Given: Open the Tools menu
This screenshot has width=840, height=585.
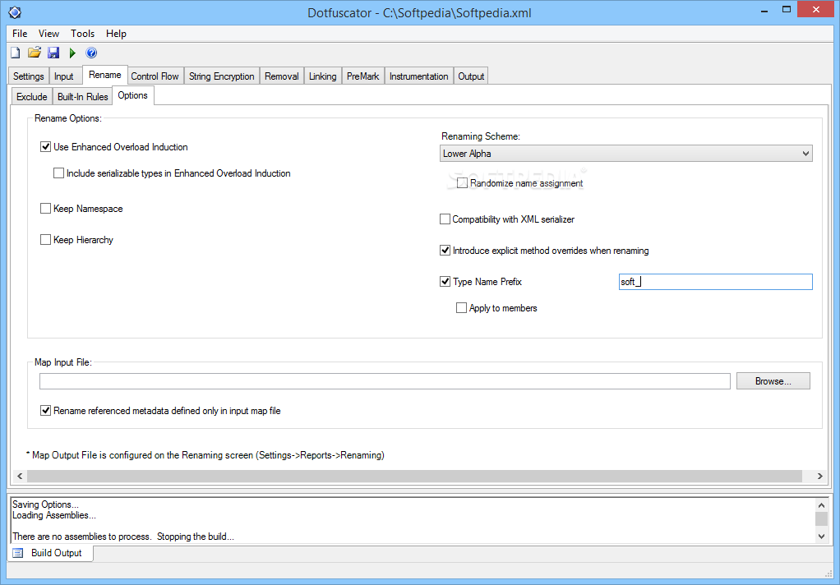Looking at the screenshot, I should [x=81, y=34].
